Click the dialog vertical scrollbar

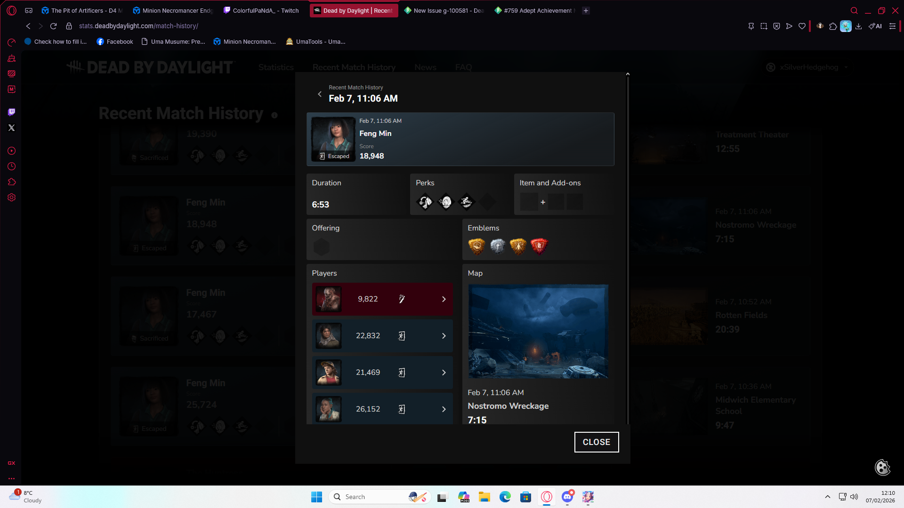pos(628,248)
